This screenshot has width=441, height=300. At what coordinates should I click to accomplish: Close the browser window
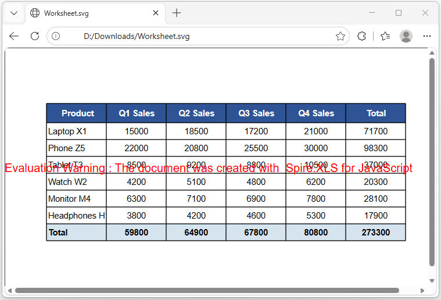(x=425, y=13)
